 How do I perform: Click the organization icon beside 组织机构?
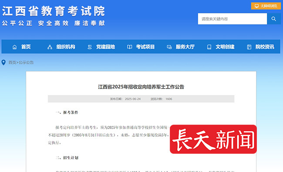pyautogui.click(x=50, y=47)
